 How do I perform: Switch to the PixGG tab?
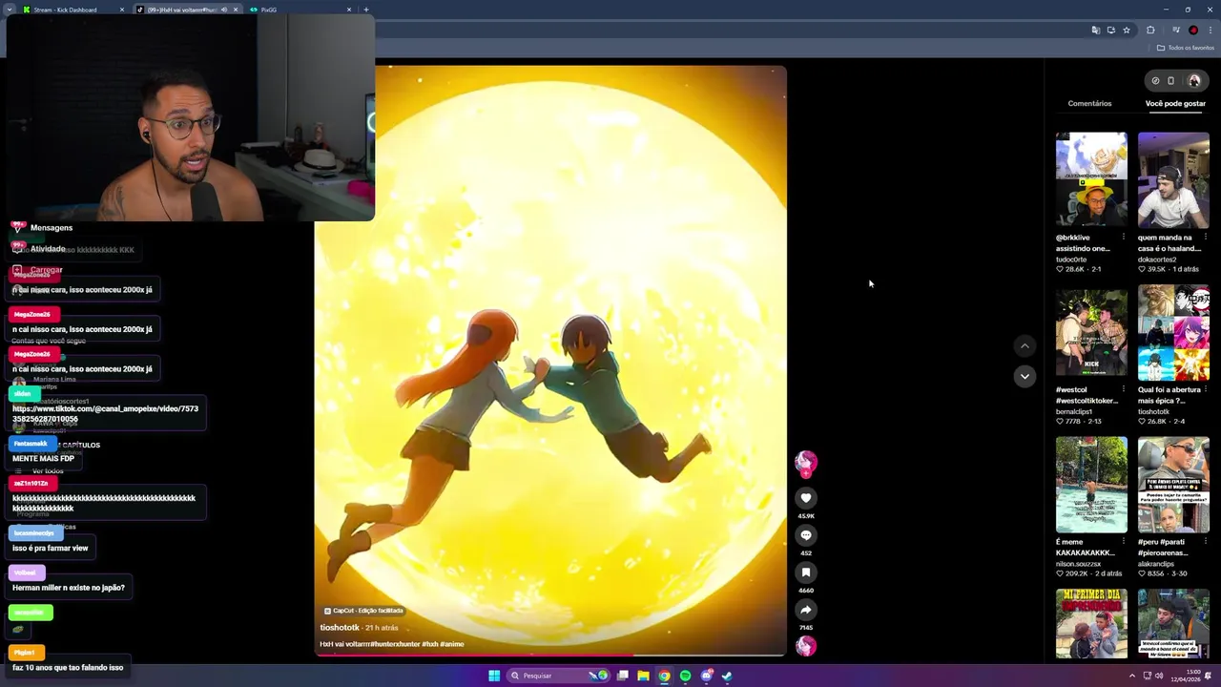point(300,10)
